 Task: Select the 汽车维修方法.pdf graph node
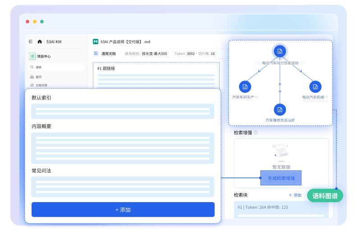pos(280,109)
